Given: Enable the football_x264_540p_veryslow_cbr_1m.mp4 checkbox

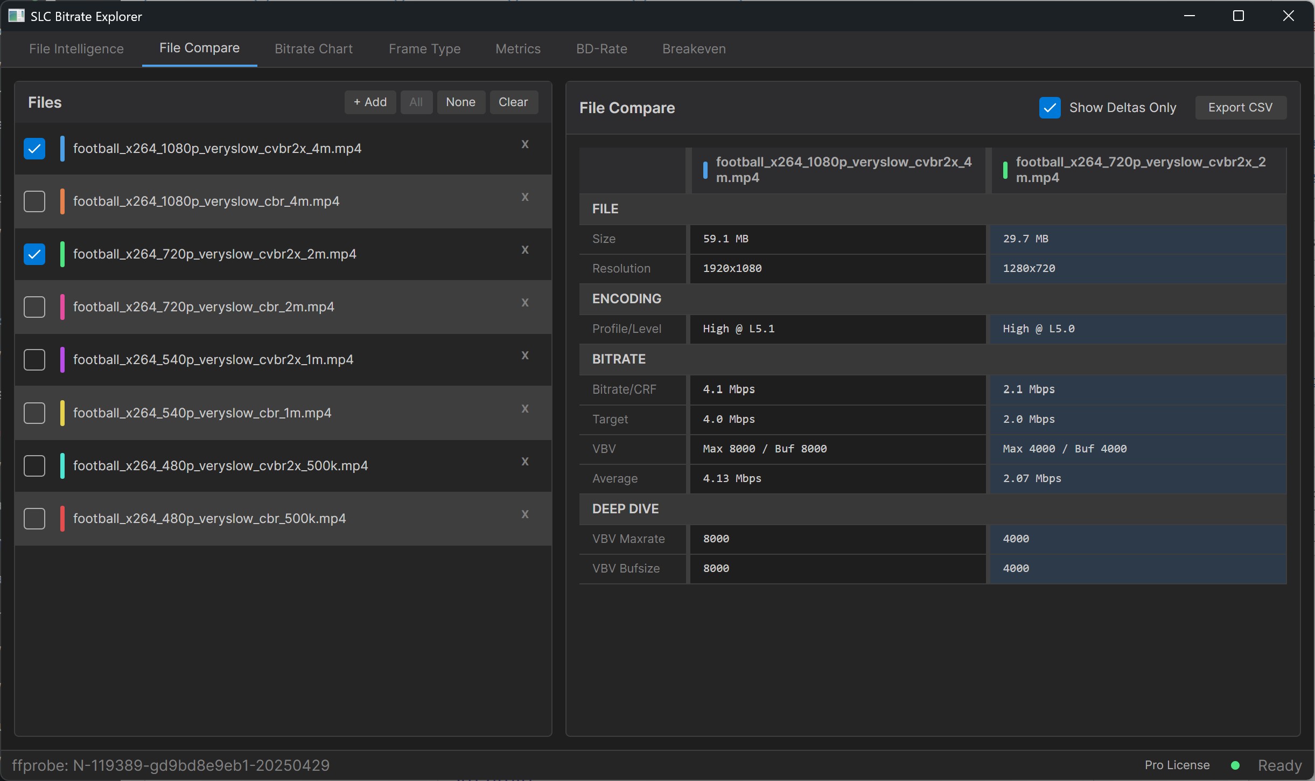Looking at the screenshot, I should [x=34, y=413].
